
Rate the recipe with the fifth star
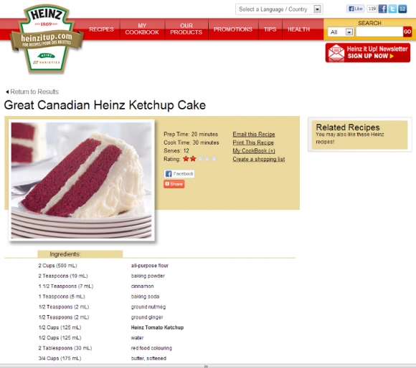point(214,159)
